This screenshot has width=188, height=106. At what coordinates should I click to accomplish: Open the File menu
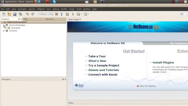tap(3, 9)
